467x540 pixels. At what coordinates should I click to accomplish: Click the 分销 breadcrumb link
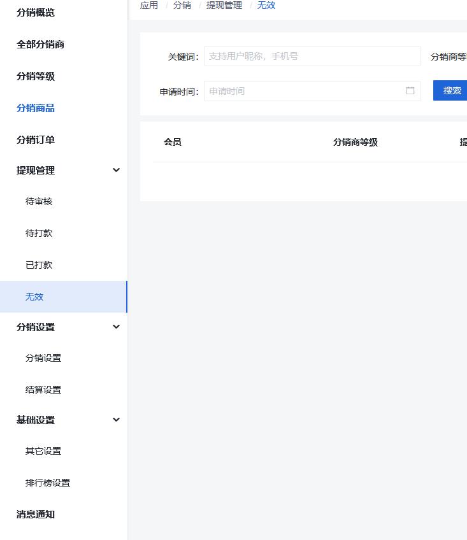point(182,5)
